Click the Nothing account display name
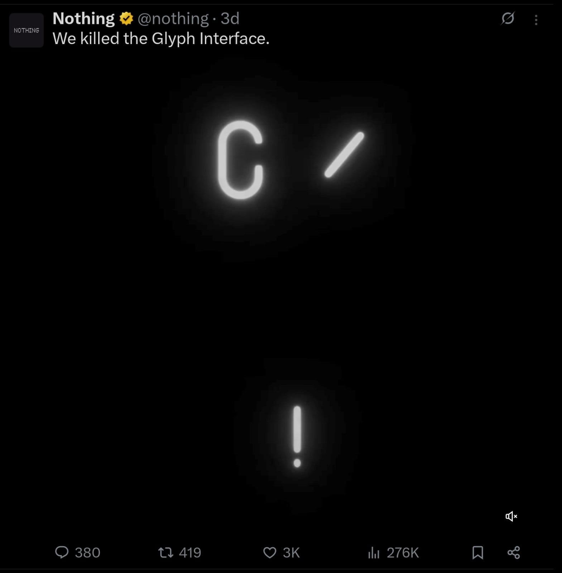 [83, 19]
